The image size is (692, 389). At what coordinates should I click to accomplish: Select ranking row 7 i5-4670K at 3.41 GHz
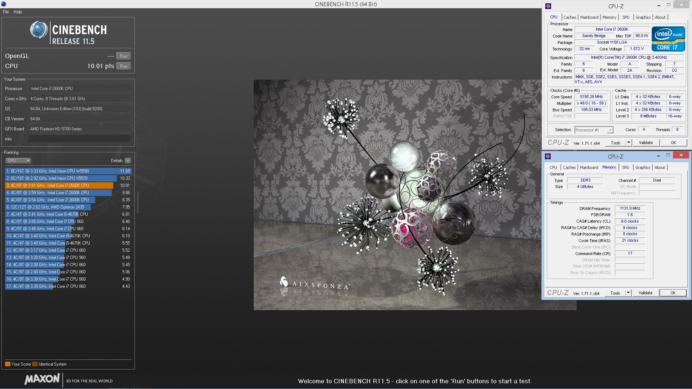[x=68, y=214]
